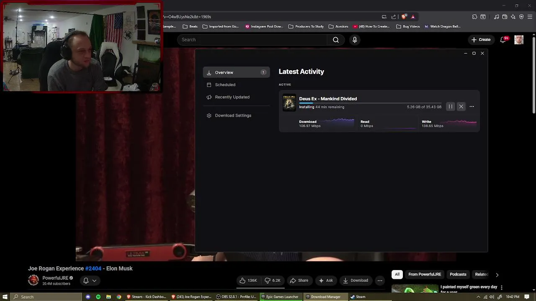Open Brave Leo AI sparkle icon

click(x=513, y=17)
